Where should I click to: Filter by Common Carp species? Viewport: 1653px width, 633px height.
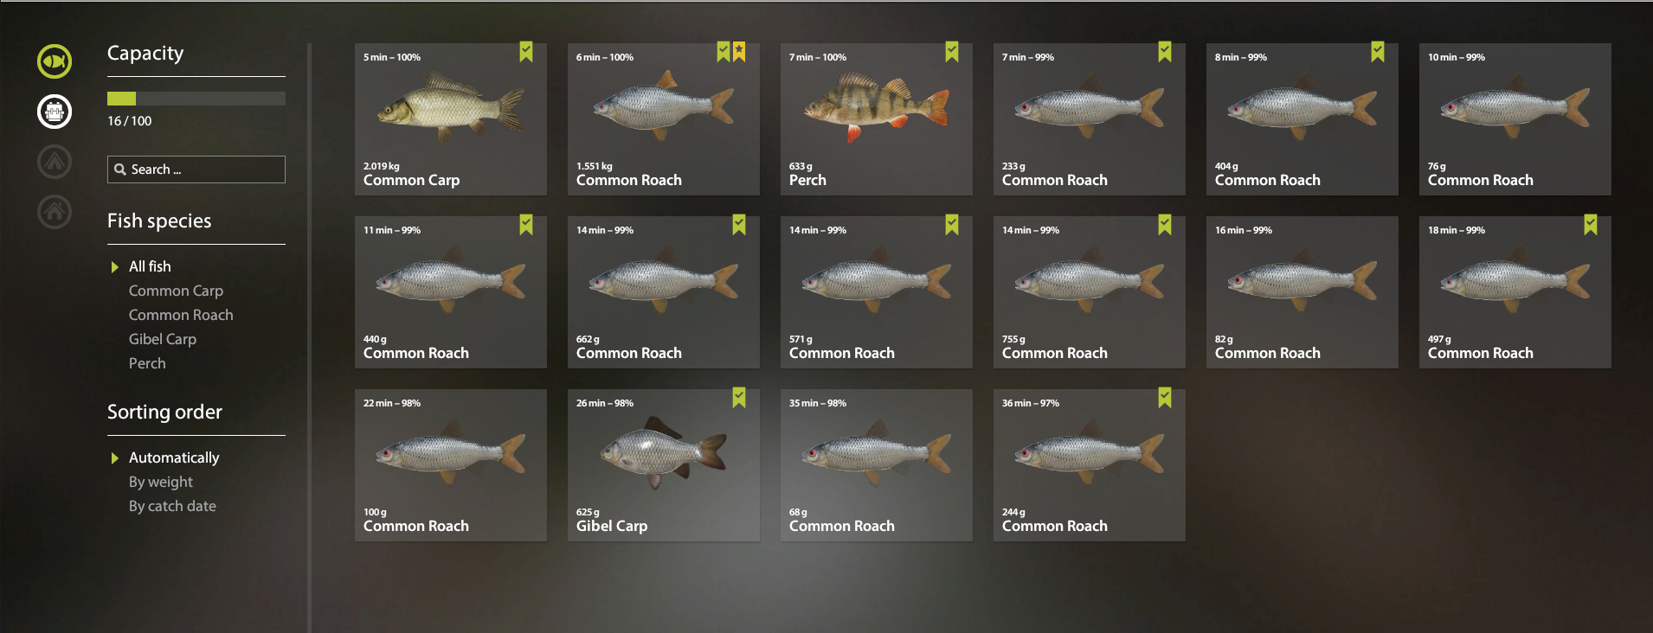pos(176,291)
